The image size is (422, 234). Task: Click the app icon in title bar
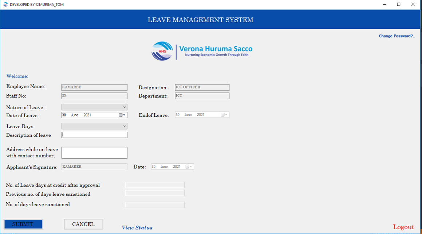(x=5, y=4)
